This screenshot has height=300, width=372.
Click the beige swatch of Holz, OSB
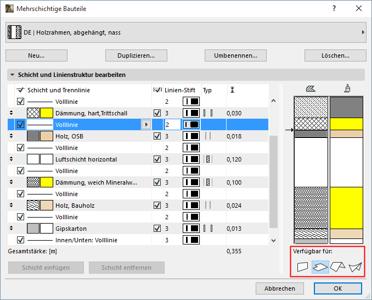click(47, 136)
